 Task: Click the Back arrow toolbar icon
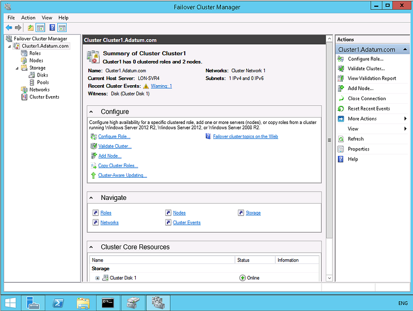coord(9,27)
